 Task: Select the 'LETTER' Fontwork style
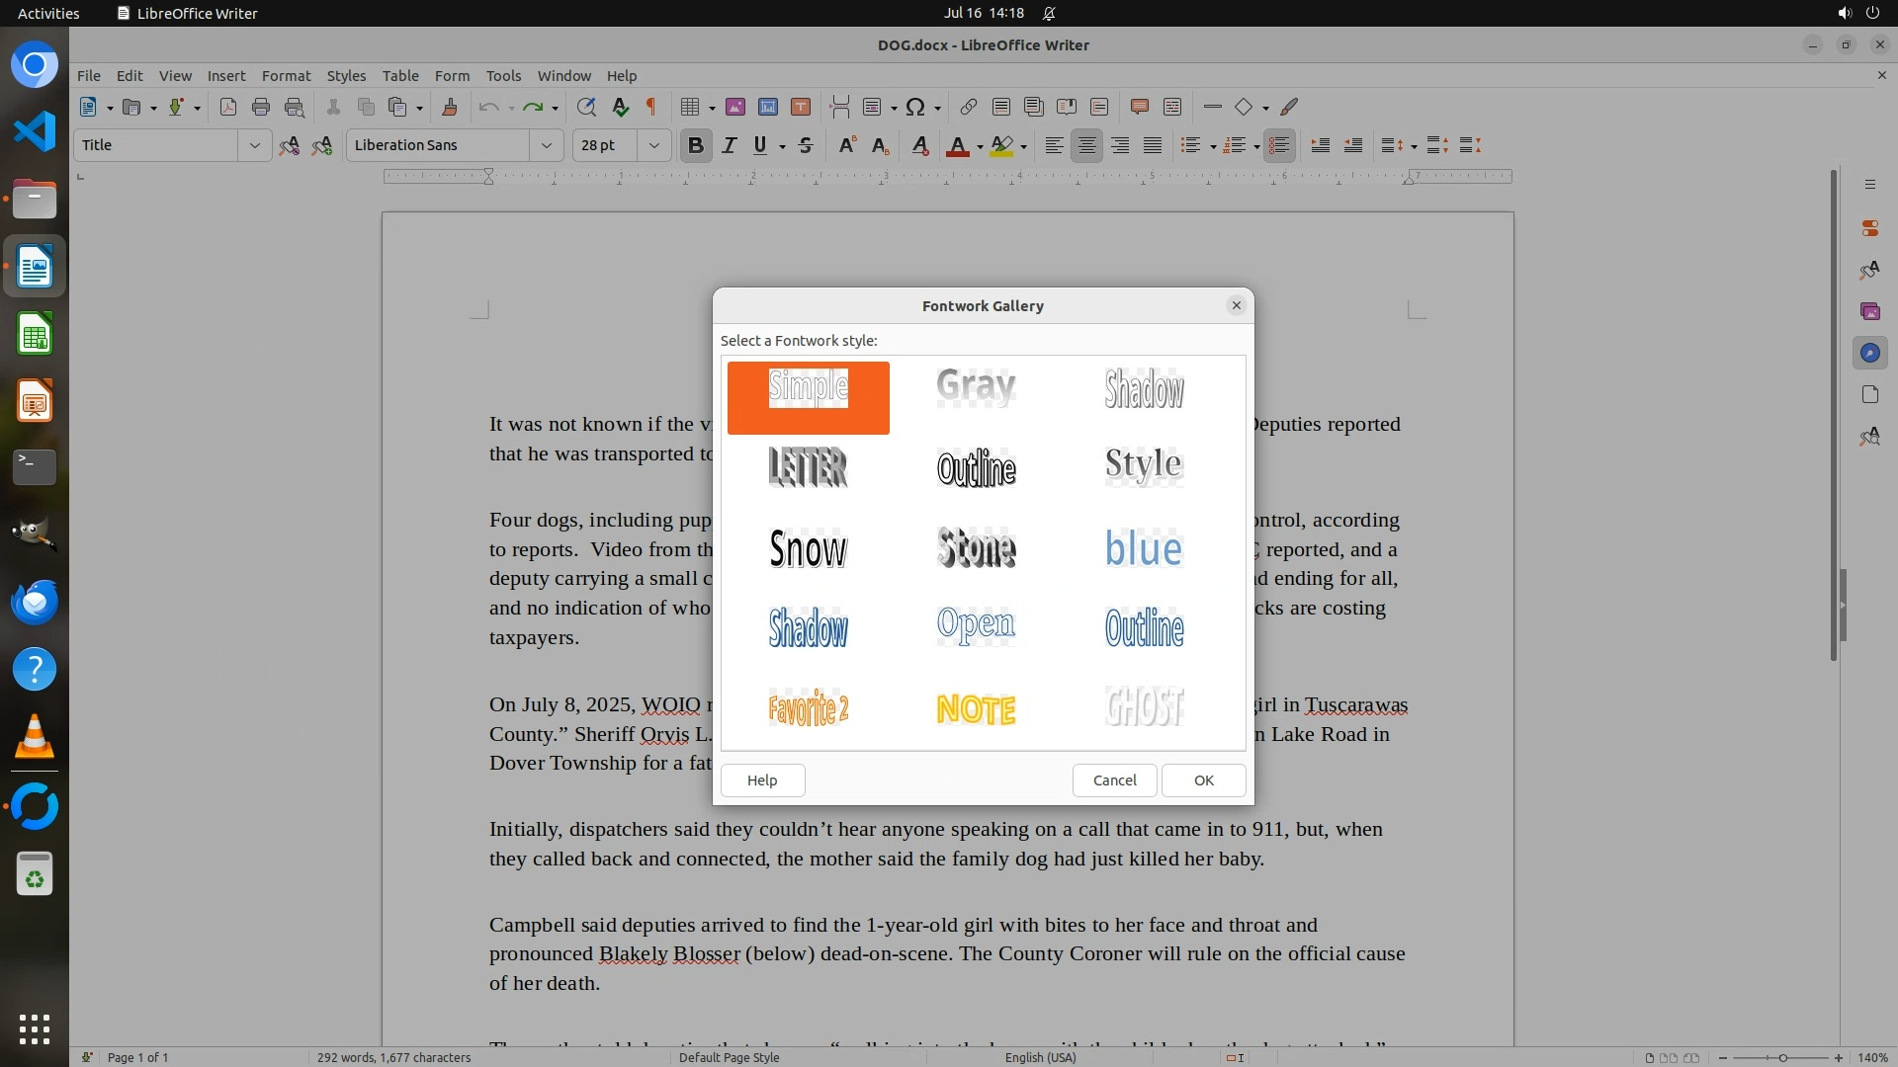click(808, 467)
